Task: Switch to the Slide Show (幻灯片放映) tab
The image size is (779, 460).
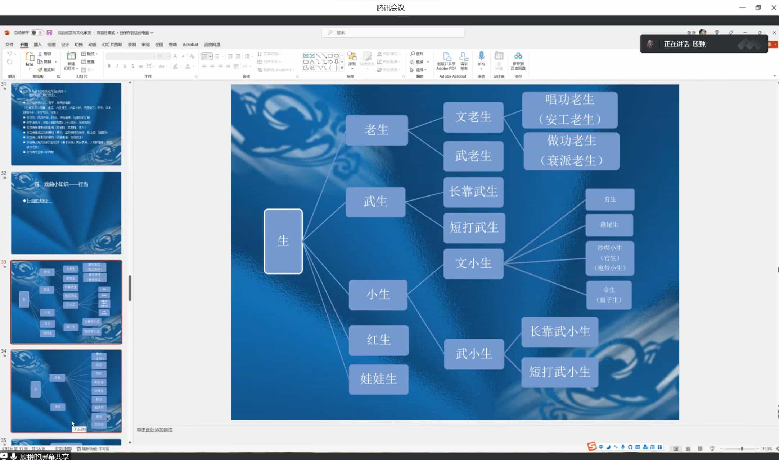Action: [112, 45]
